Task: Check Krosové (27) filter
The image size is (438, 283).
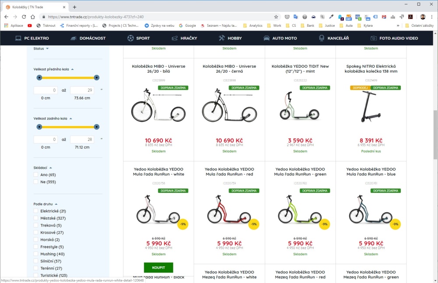Action: coord(36,232)
